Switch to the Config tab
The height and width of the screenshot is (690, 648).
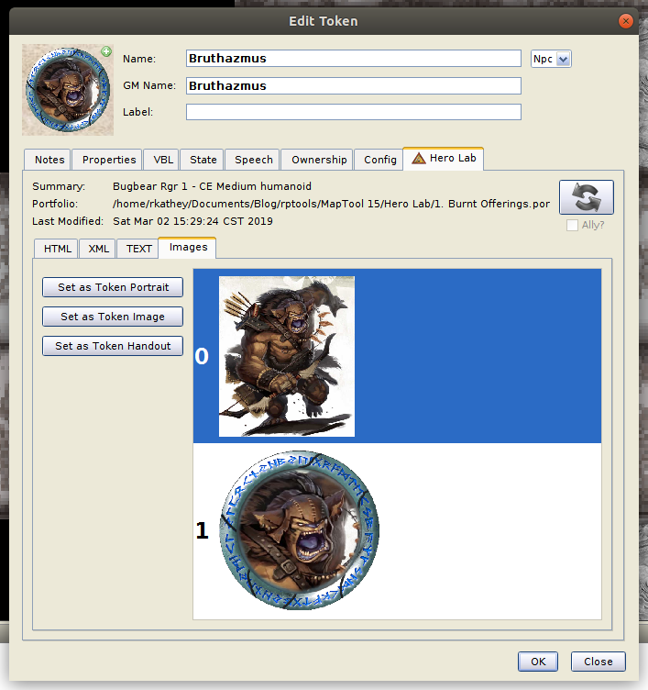click(380, 160)
